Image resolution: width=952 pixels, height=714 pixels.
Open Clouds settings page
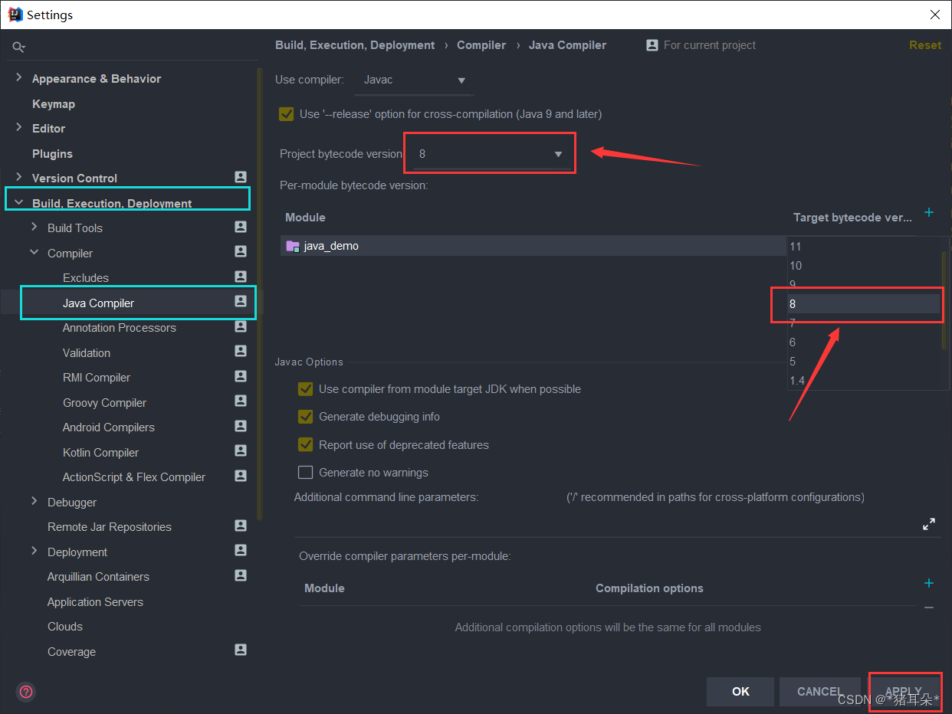tap(65, 627)
